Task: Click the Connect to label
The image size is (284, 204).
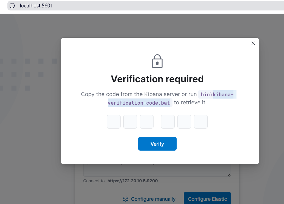Action: coord(94,181)
